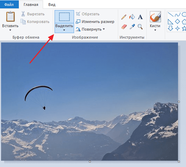The image size is (186, 167).
Task: Click the Изменить размер button
Action: point(95,22)
